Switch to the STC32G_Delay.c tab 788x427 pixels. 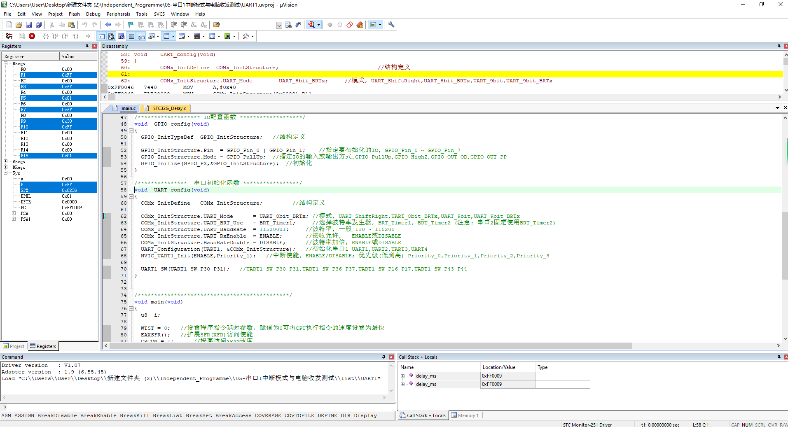(165, 108)
